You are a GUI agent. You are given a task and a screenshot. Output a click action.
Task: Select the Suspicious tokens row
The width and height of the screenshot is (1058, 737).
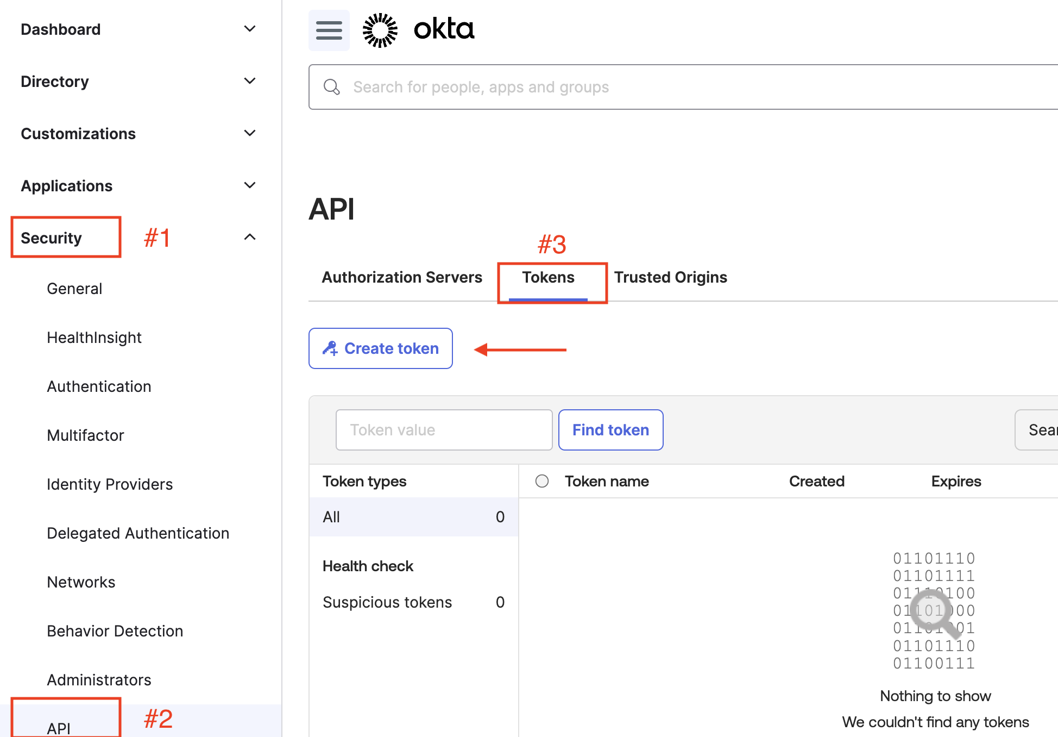pos(414,602)
